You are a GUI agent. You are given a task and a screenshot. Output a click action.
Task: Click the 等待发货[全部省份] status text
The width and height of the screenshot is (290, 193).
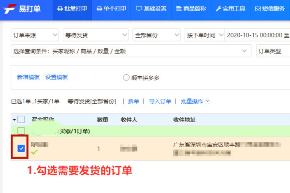tap(92, 101)
